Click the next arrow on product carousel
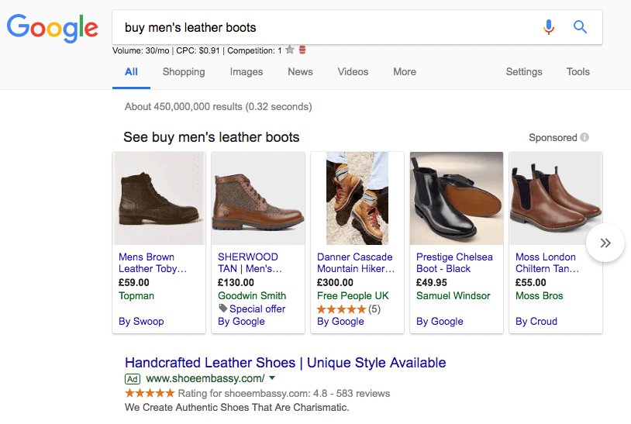The image size is (631, 424). [x=605, y=243]
